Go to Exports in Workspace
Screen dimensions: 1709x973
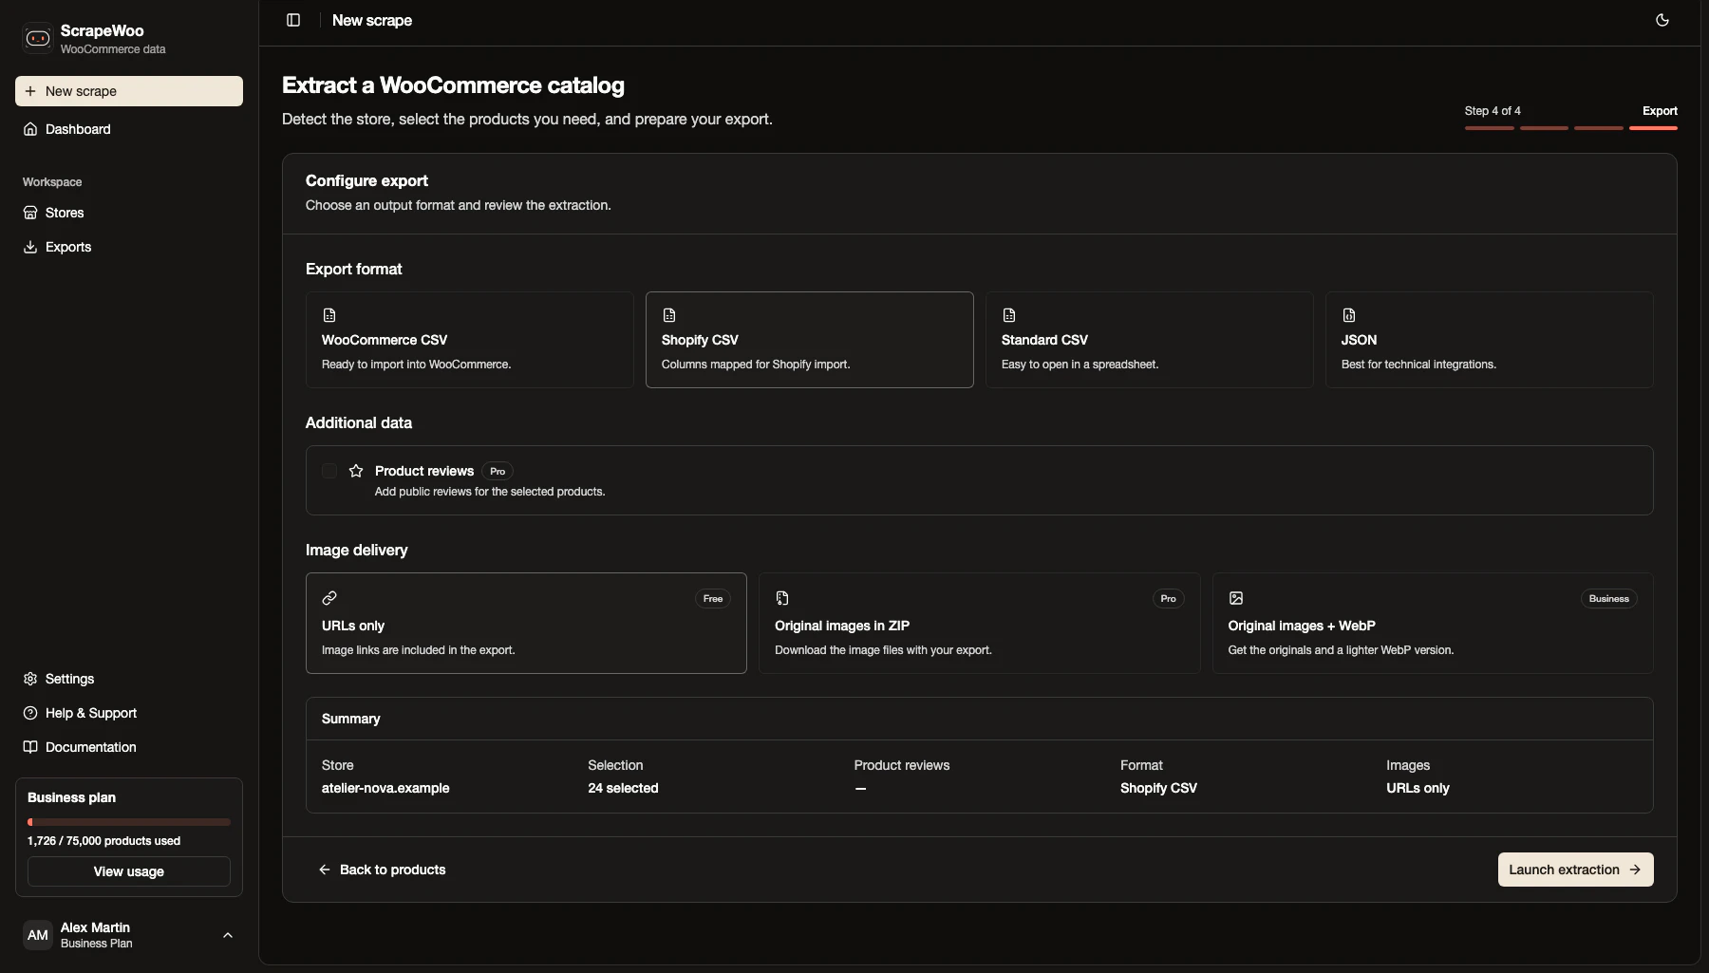pos(129,247)
